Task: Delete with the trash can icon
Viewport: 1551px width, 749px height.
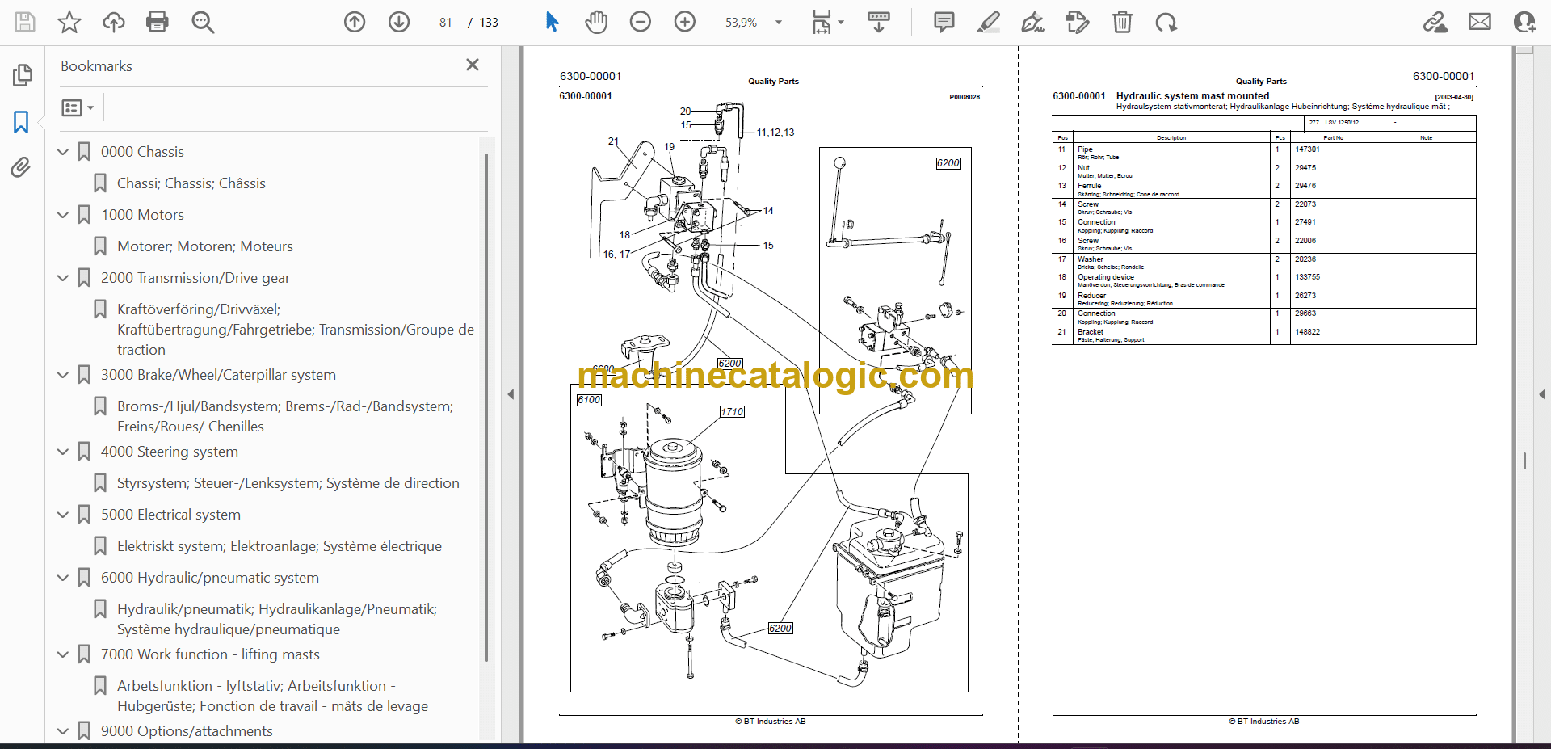Action: coord(1122,22)
